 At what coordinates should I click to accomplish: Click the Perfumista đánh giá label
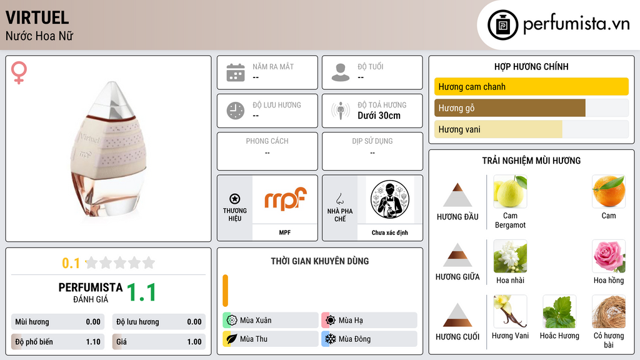[x=90, y=292]
